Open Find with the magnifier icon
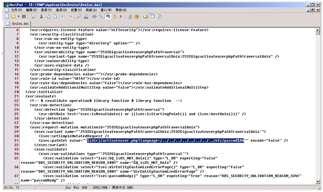The width and height of the screenshot is (323, 192). pyautogui.click(x=79, y=17)
